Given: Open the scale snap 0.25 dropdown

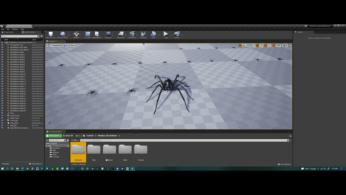Looking at the screenshot, I should coord(278,45).
